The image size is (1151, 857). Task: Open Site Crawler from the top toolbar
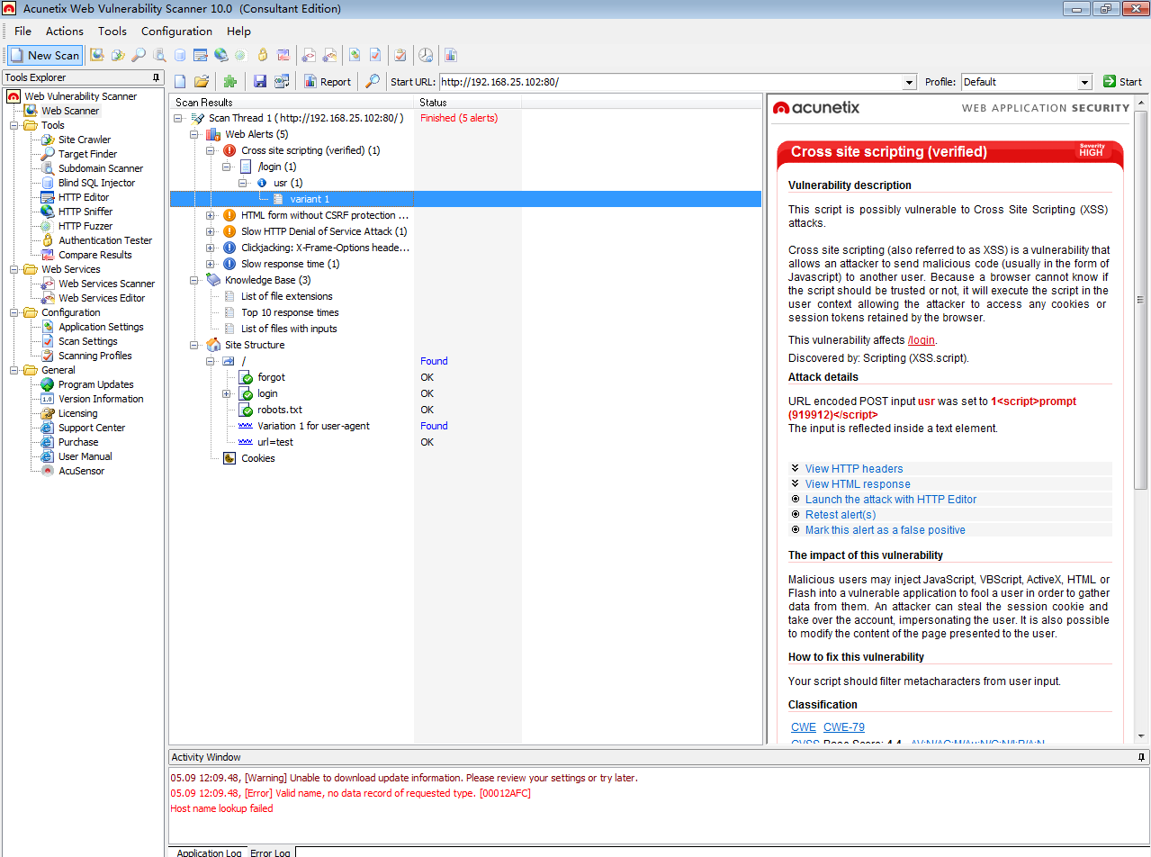pyautogui.click(x=118, y=55)
